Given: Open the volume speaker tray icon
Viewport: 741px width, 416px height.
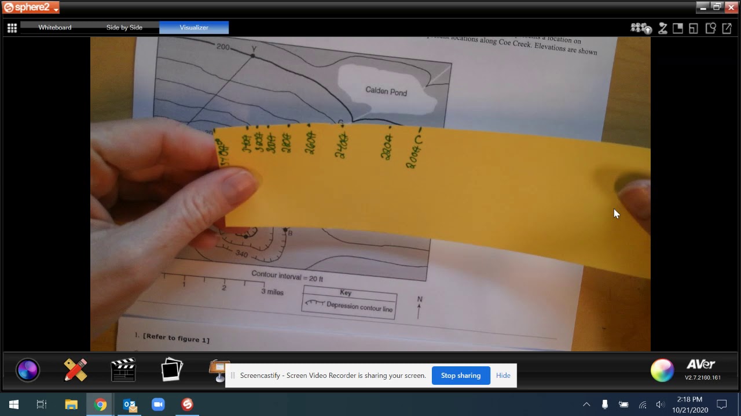Looking at the screenshot, I should tap(660, 404).
